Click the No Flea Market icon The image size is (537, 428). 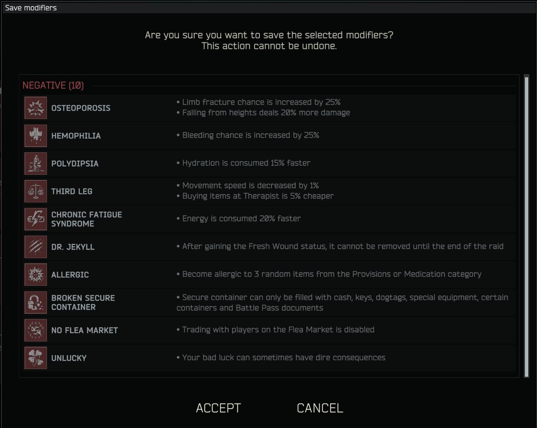pos(36,330)
